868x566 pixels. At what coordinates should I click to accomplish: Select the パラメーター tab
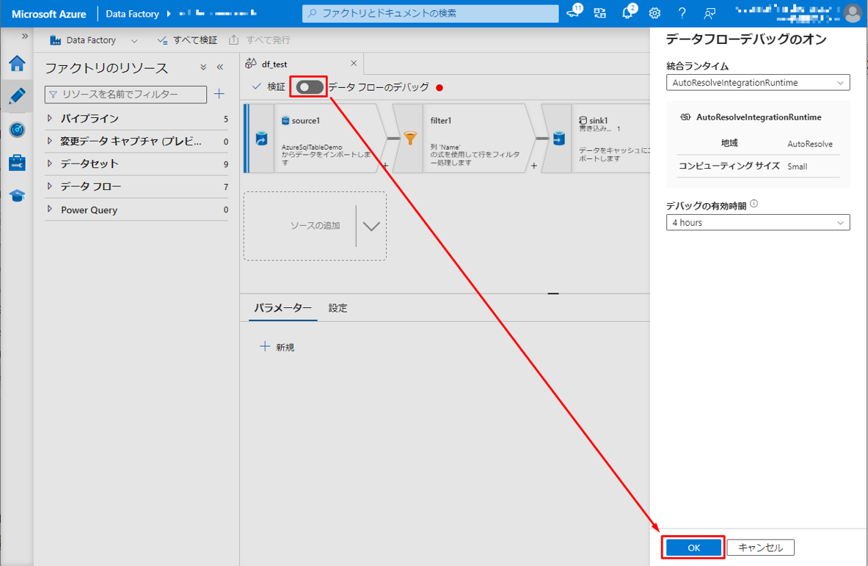pyautogui.click(x=282, y=308)
